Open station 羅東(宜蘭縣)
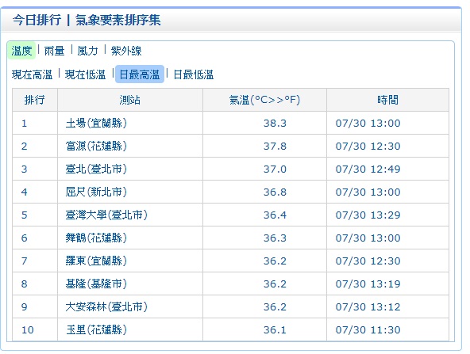The width and height of the screenshot is (470, 354). [96, 261]
